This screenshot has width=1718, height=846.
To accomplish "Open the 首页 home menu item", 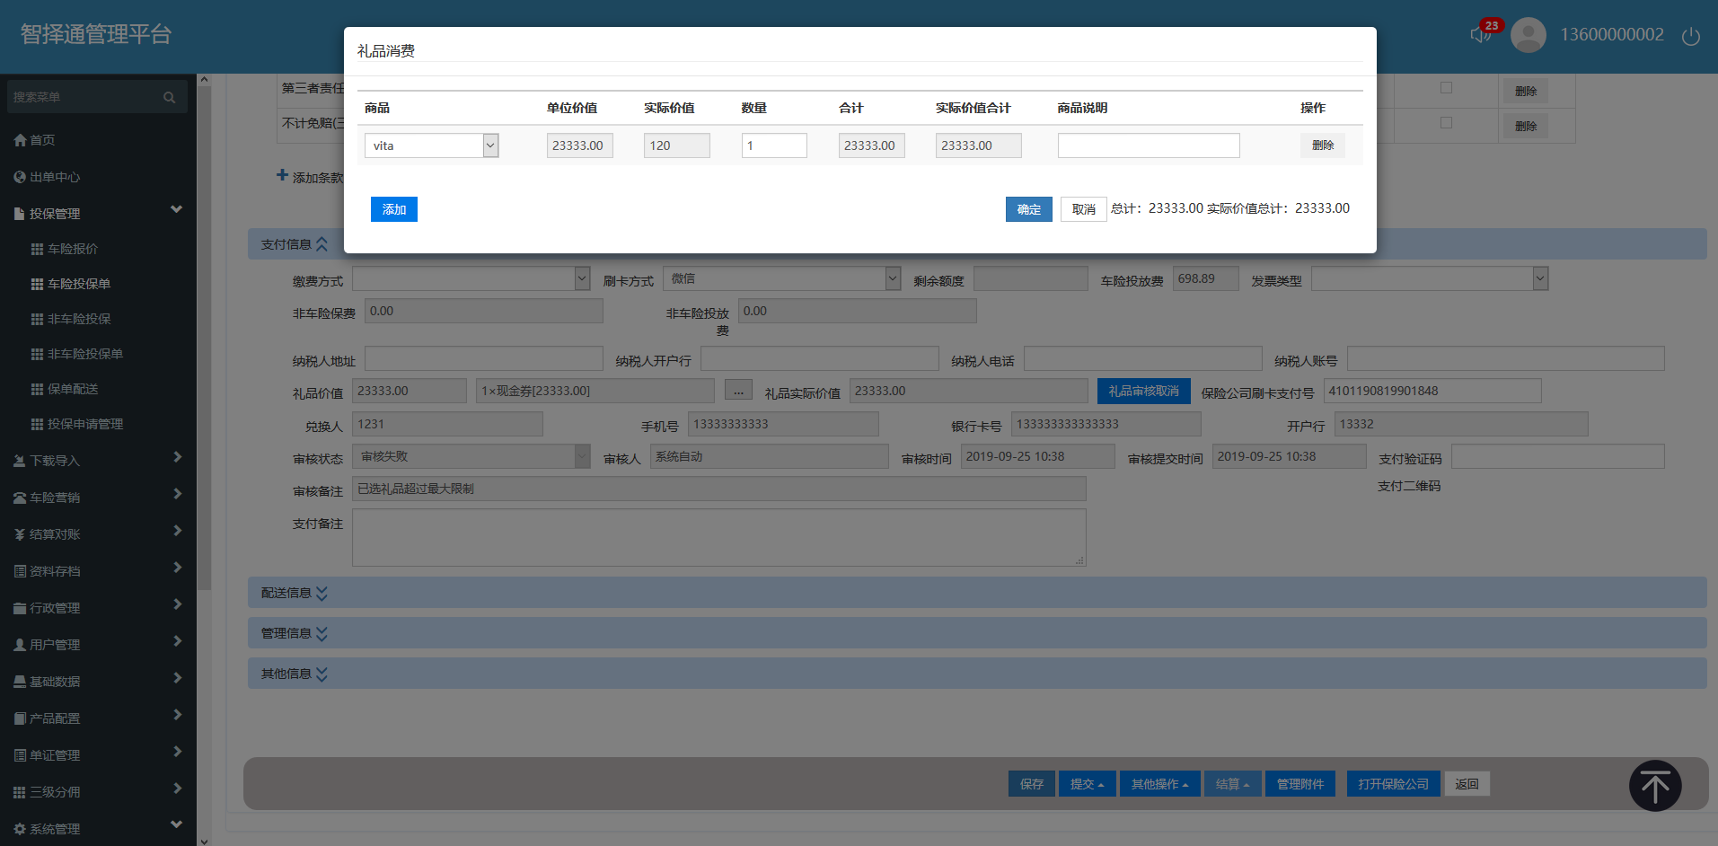I will (x=41, y=140).
